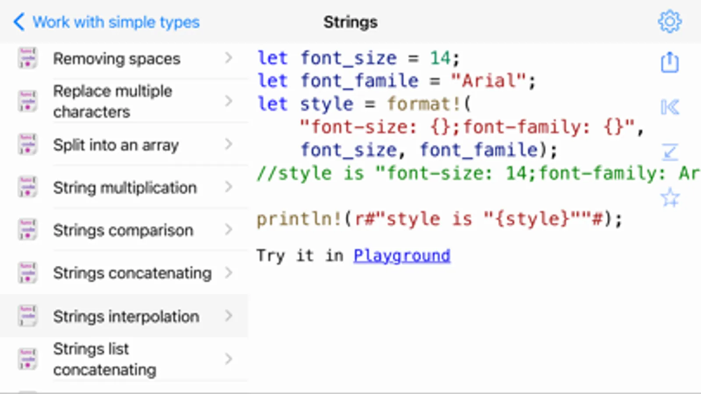Open Strings list concatenating topic
701x394 pixels.
(x=104, y=359)
